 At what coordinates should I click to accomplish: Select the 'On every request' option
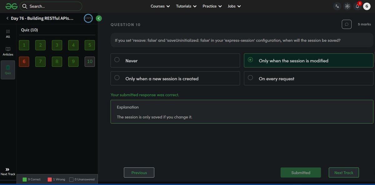pyautogui.click(x=308, y=79)
